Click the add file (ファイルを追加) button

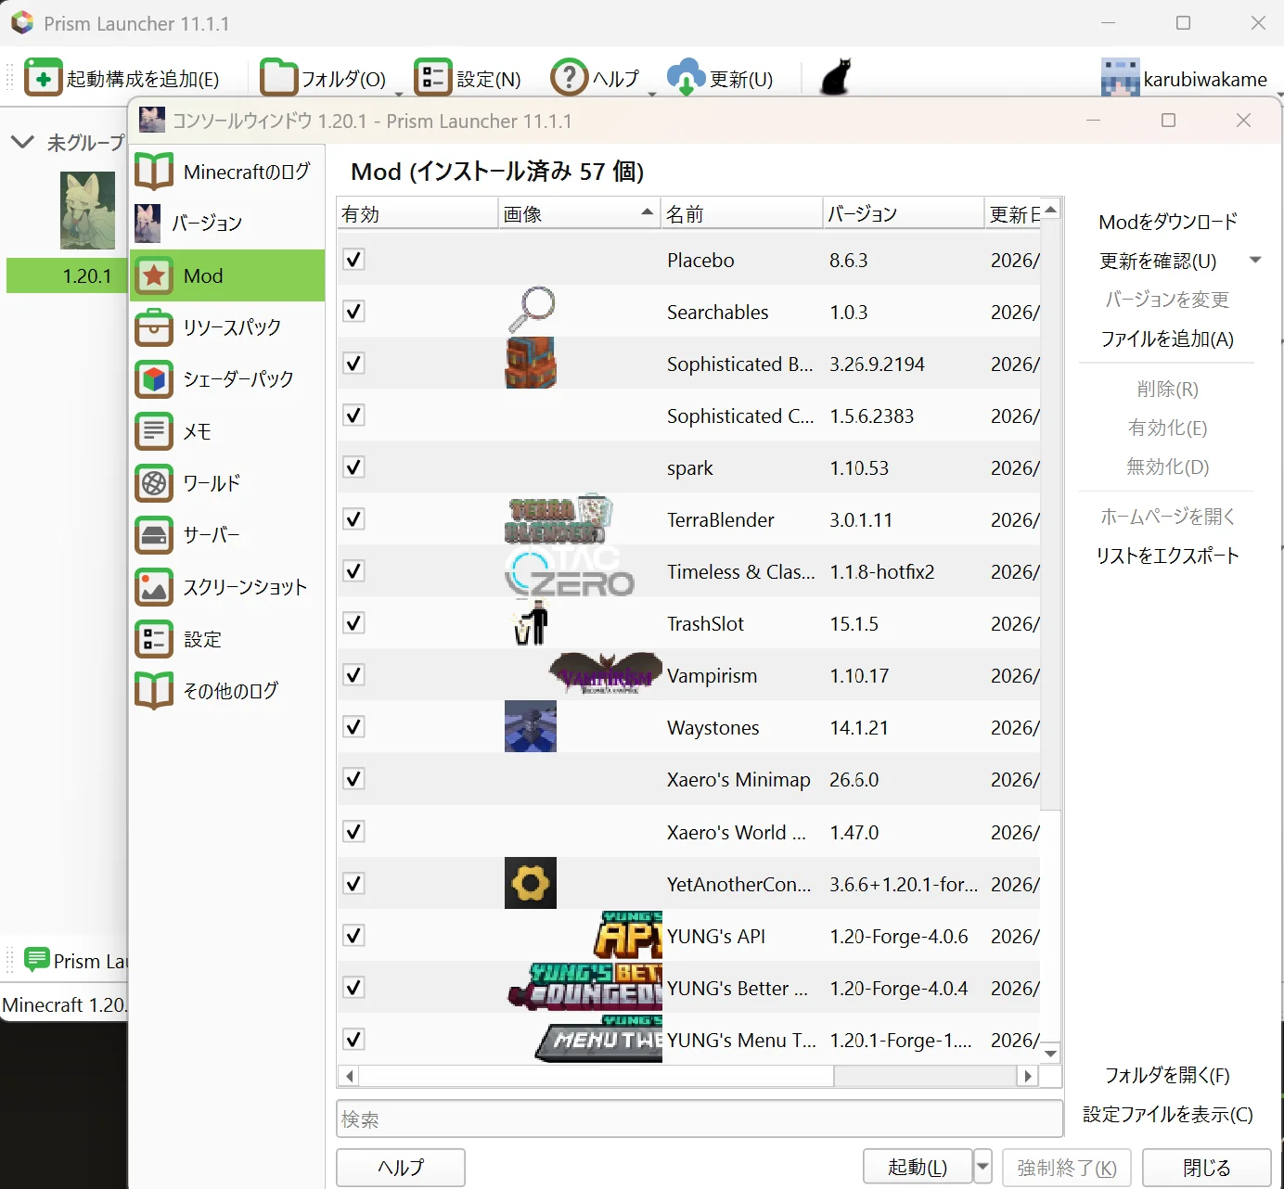point(1167,339)
